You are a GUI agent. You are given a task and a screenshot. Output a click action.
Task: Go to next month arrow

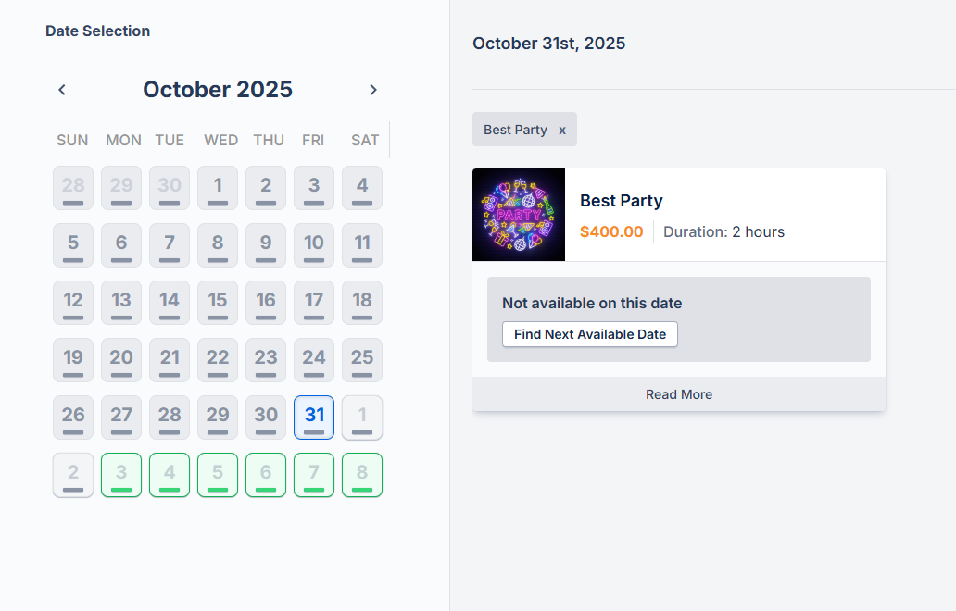(x=373, y=90)
